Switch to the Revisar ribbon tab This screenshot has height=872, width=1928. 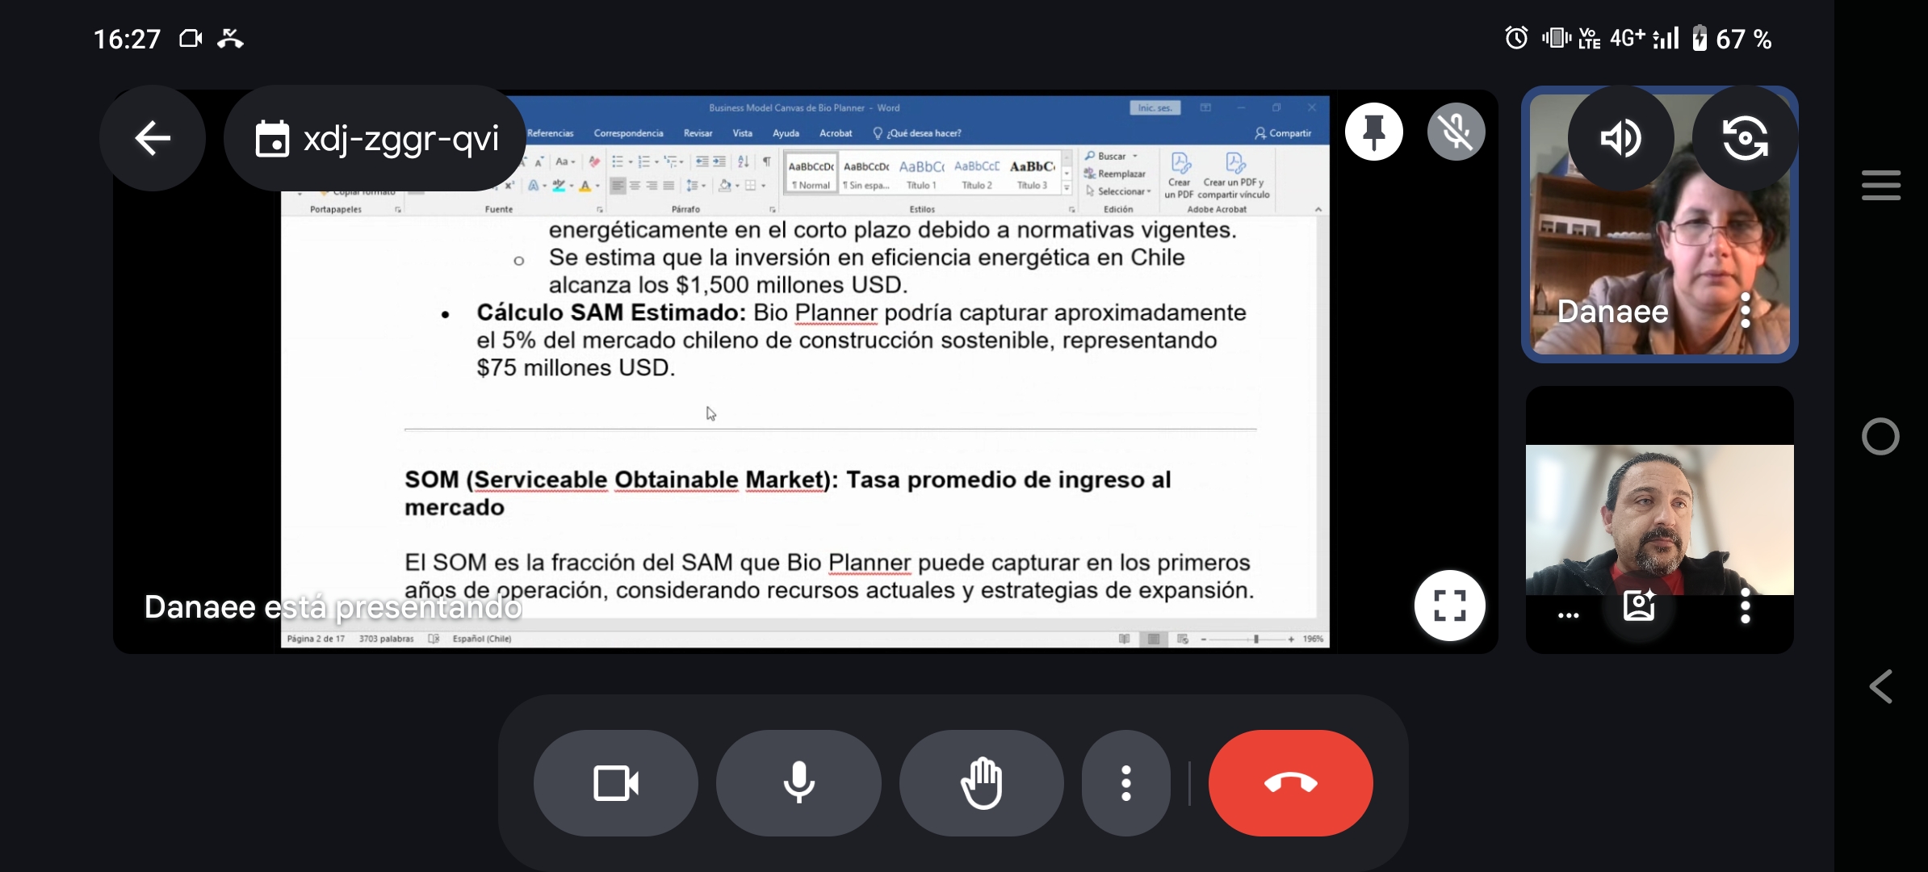pyautogui.click(x=698, y=133)
